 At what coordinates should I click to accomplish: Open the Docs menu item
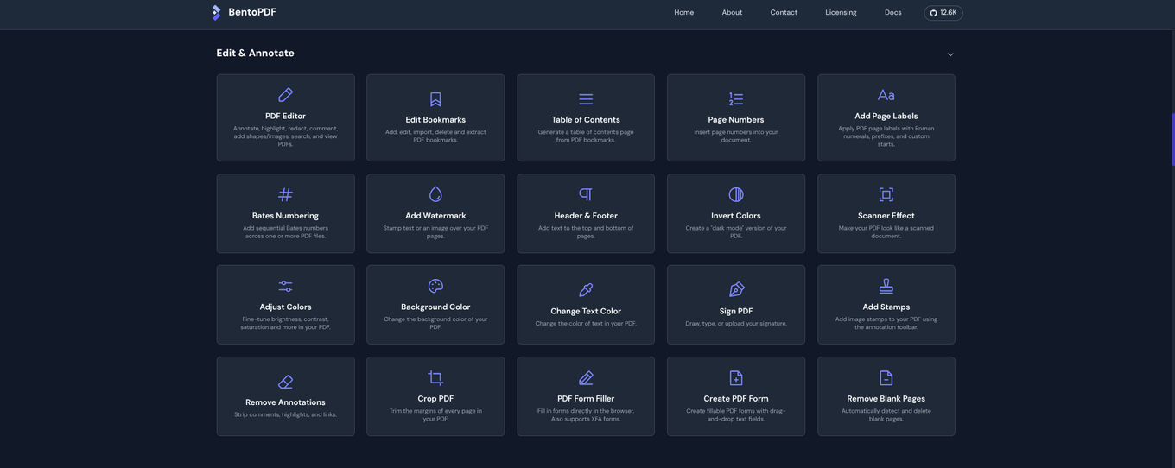pos(893,13)
